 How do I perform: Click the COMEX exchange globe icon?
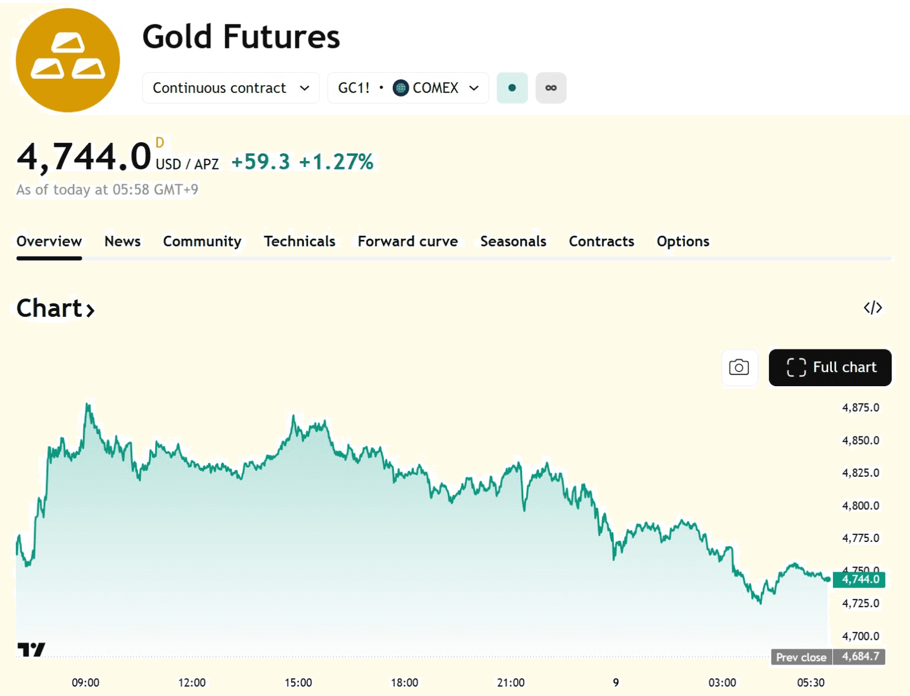pyautogui.click(x=401, y=88)
